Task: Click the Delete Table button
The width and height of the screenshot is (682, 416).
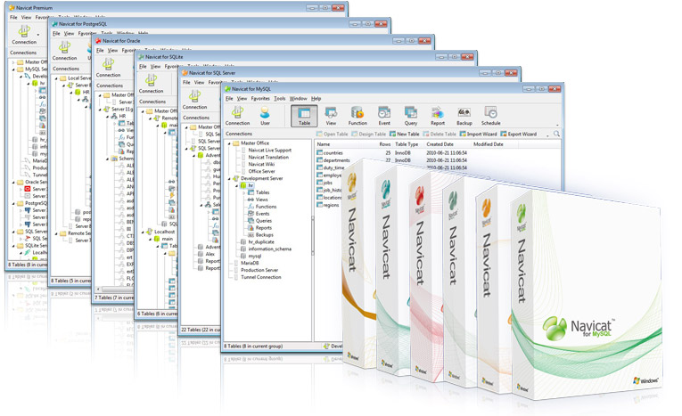Action: point(440,135)
